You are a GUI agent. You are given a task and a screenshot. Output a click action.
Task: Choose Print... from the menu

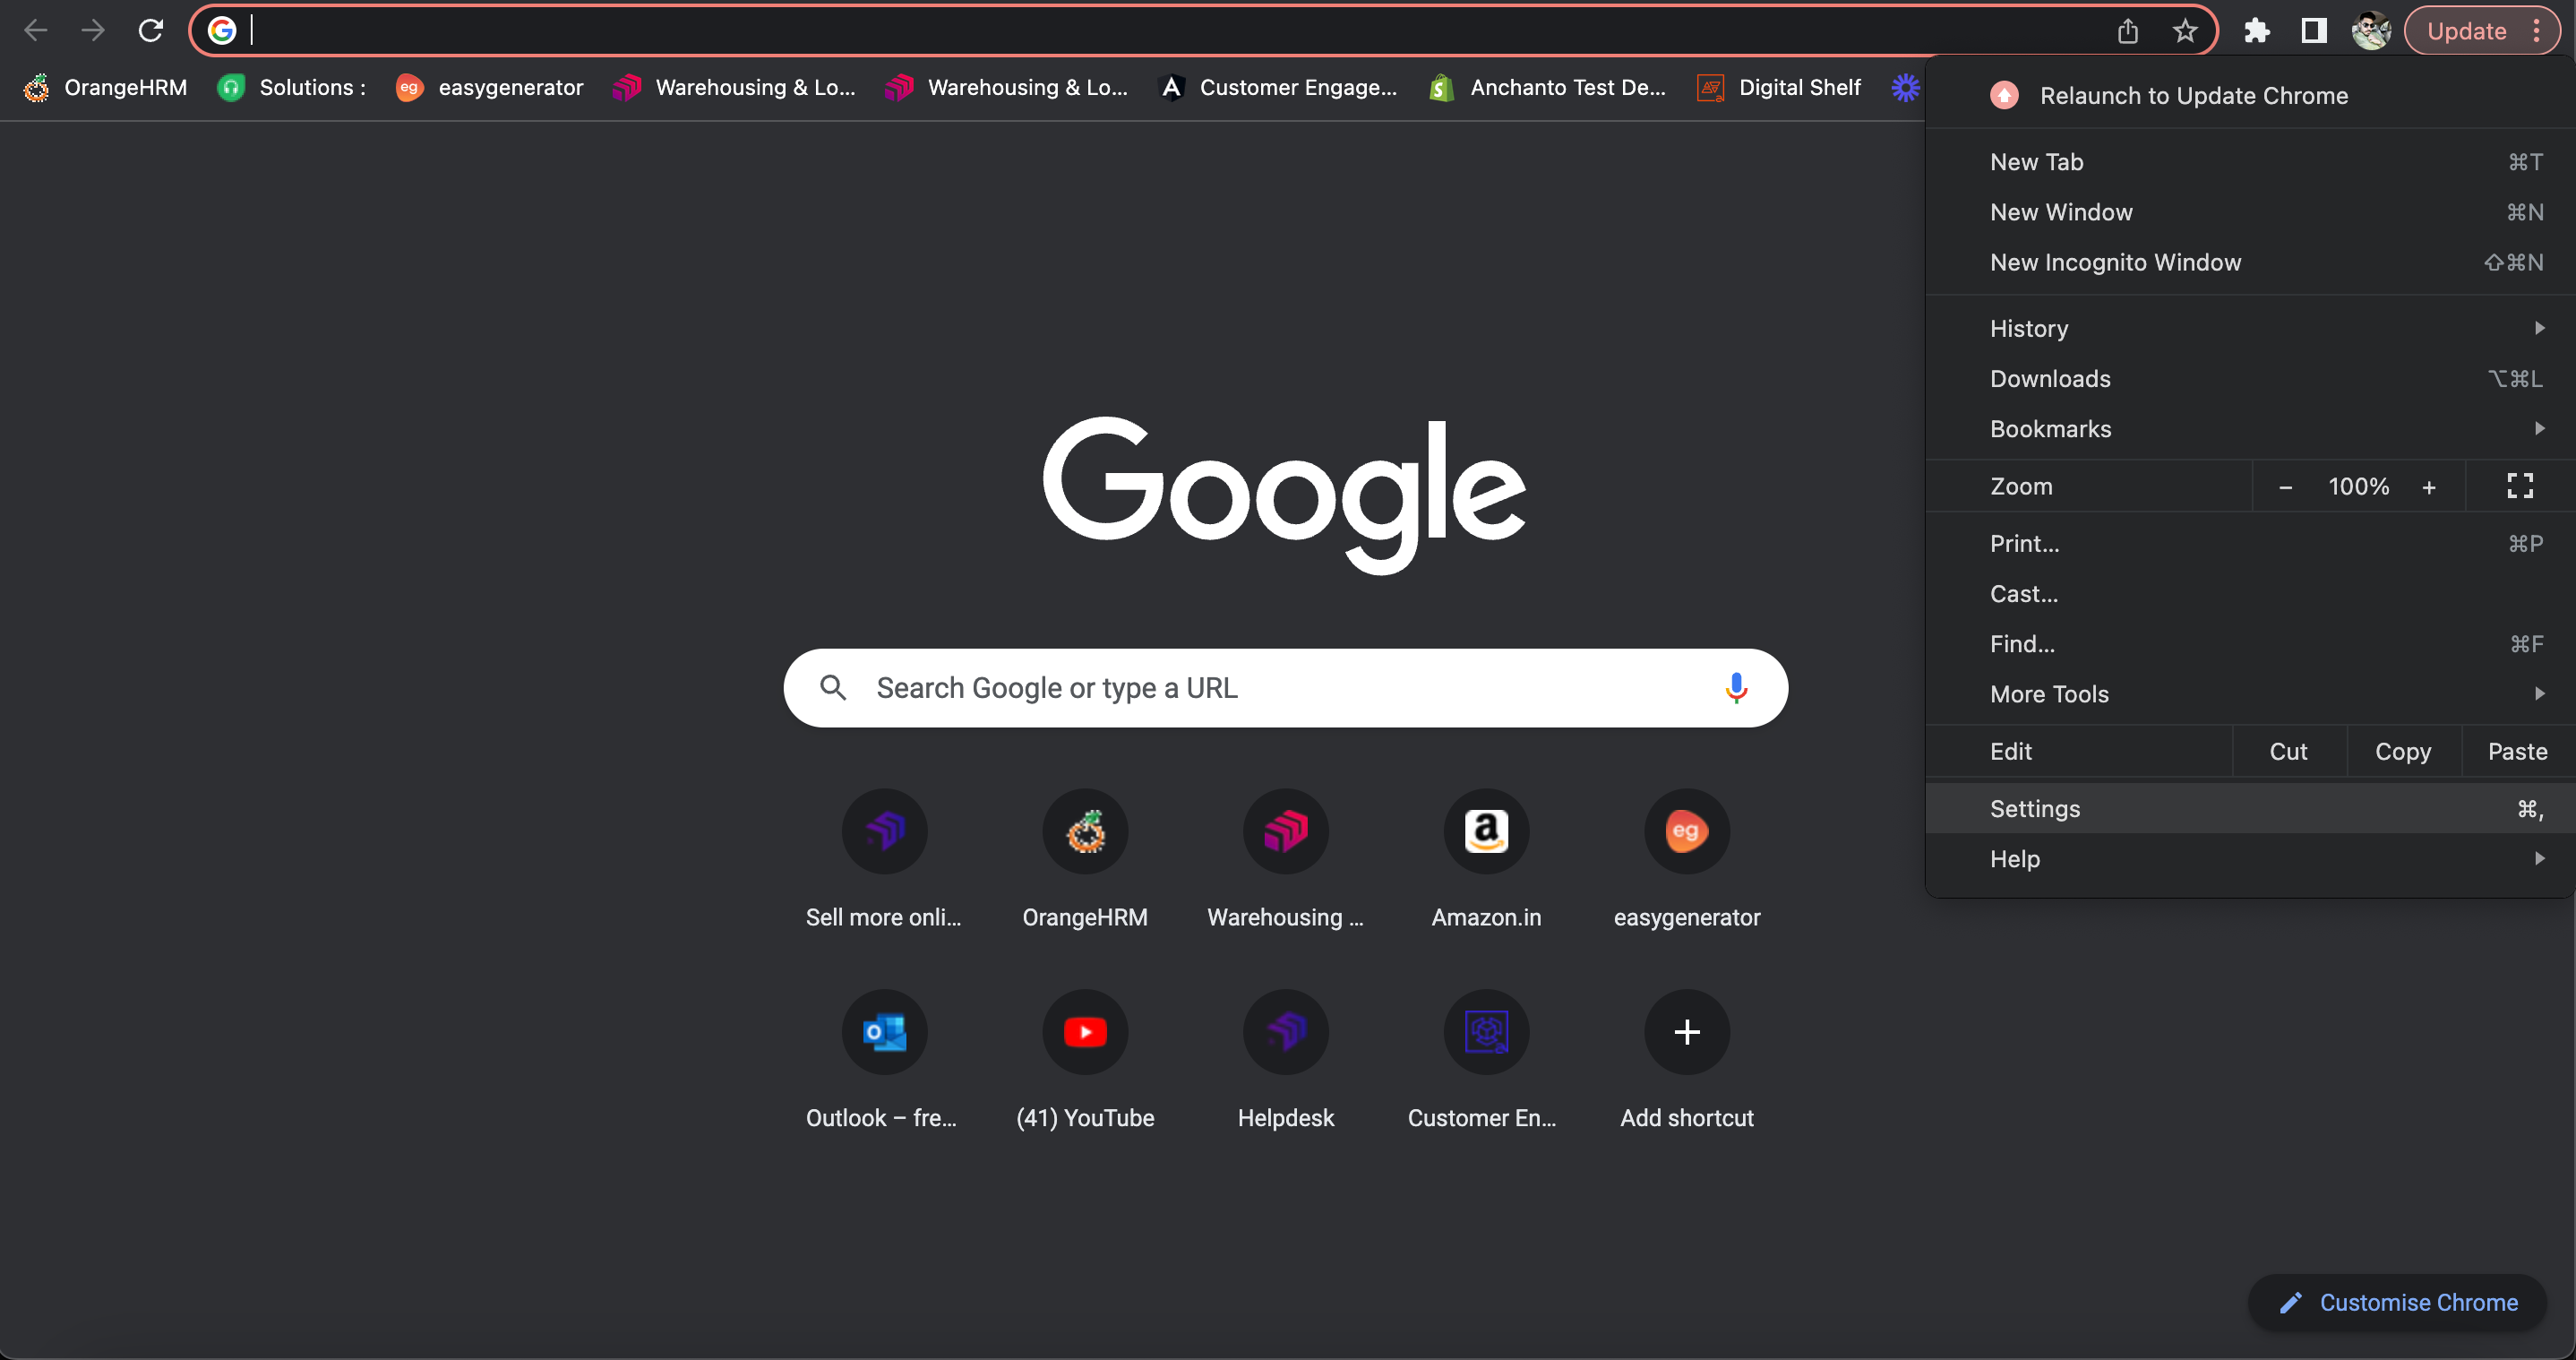[x=2250, y=543]
